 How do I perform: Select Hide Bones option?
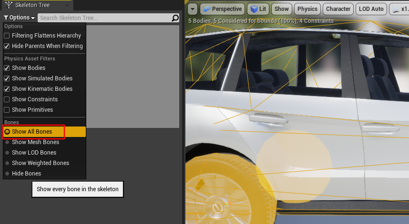tap(45, 173)
